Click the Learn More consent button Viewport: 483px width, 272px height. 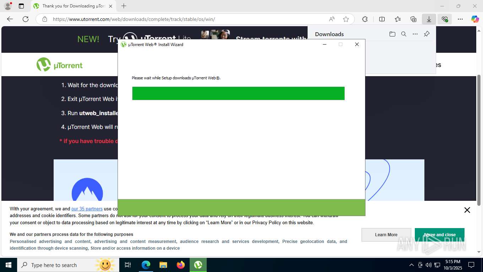[x=386, y=235]
